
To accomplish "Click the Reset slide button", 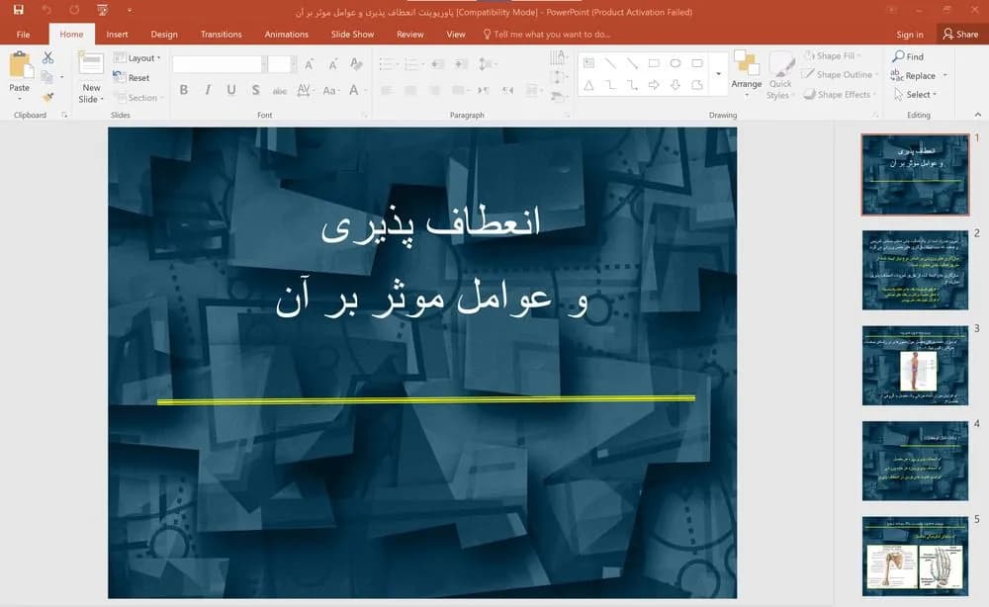I will tap(132, 77).
